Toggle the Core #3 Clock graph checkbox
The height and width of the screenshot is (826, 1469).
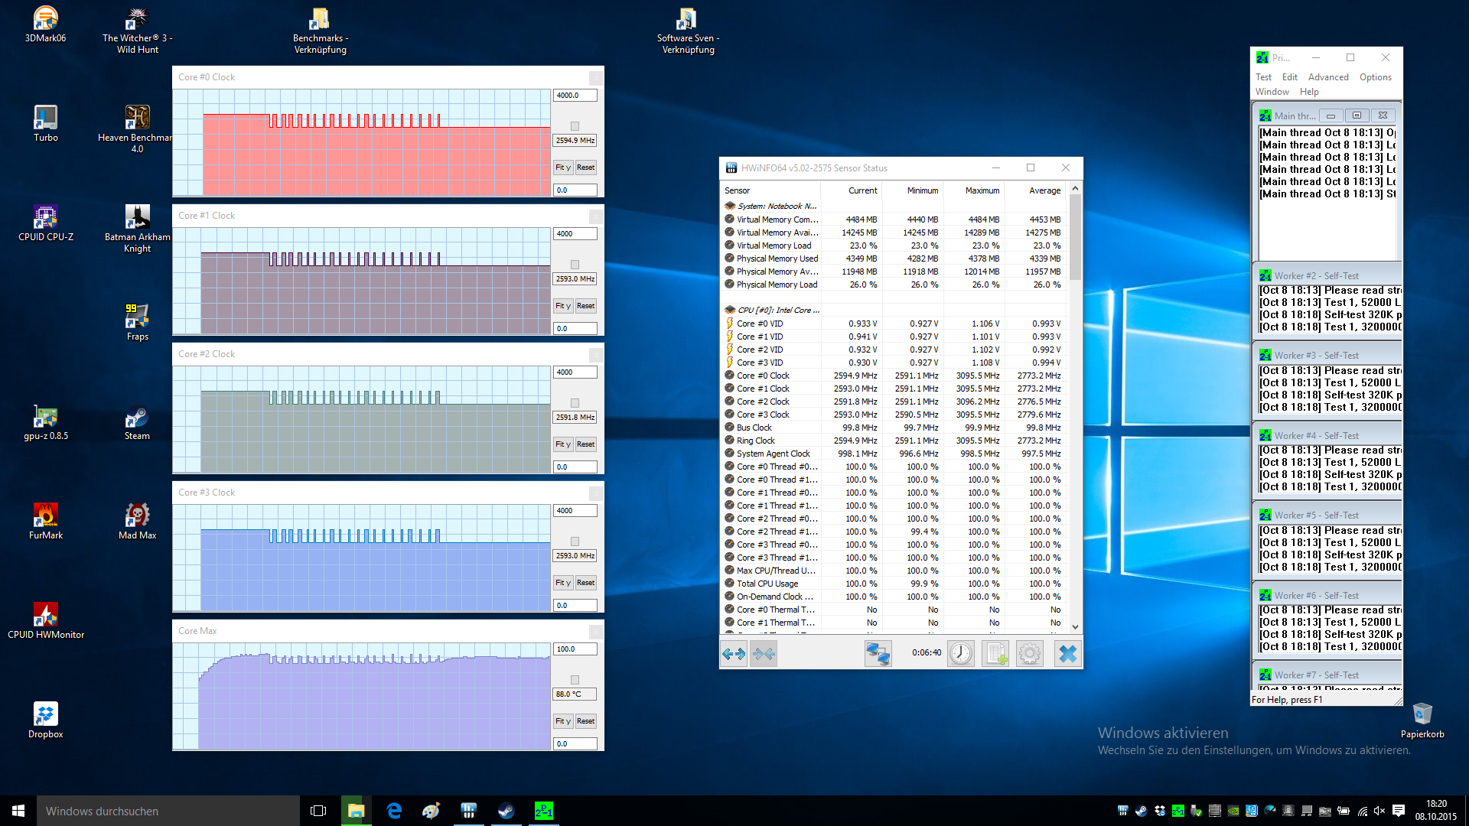575,541
